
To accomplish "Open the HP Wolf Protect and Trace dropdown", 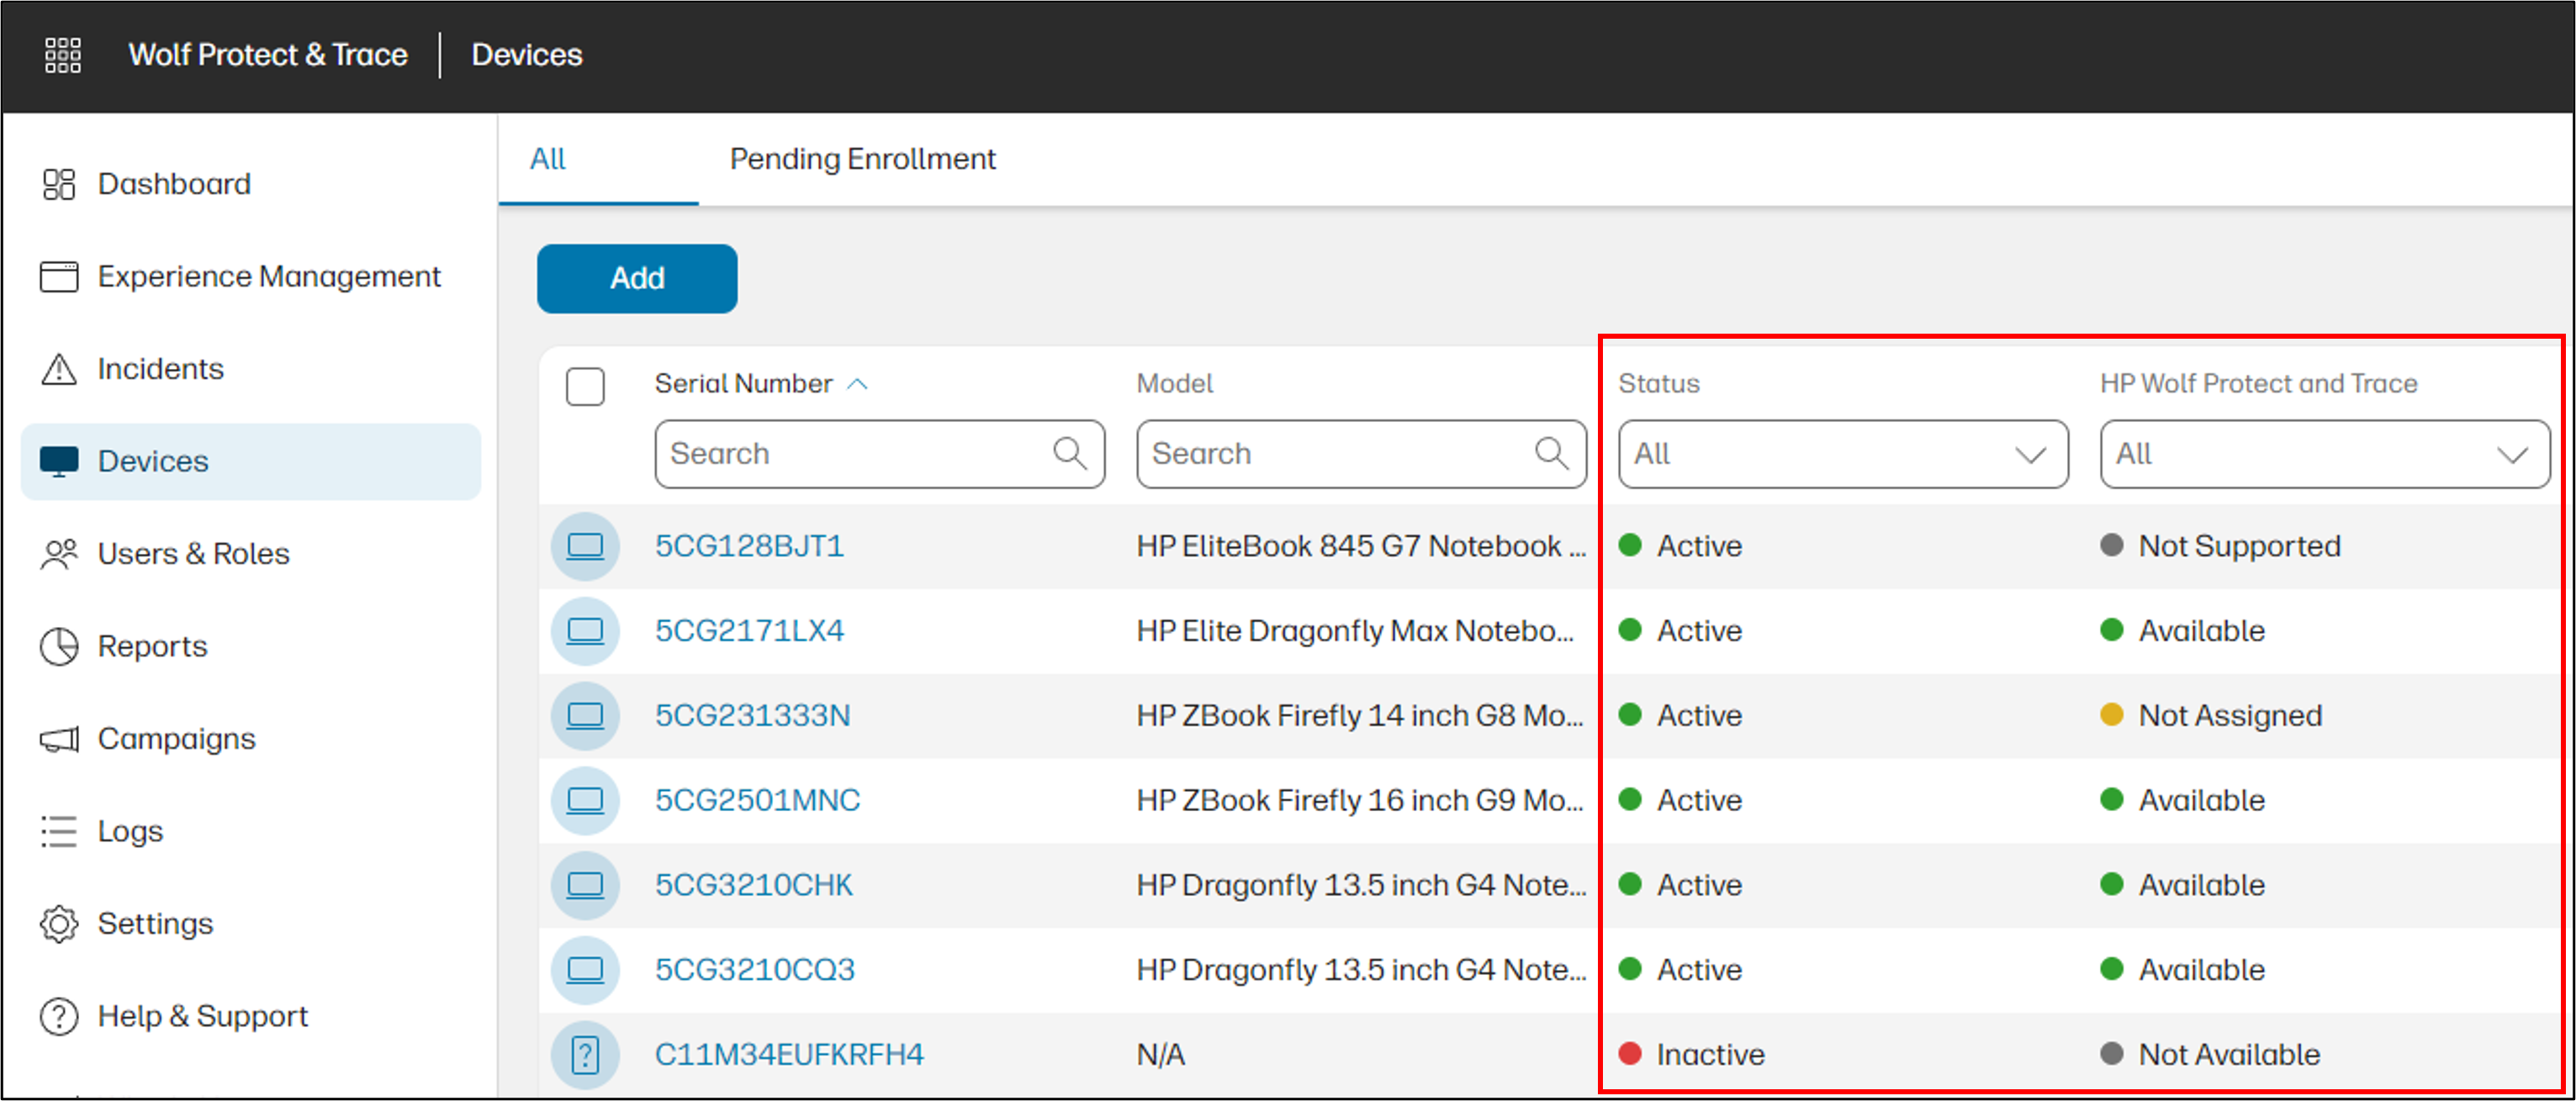I will click(2322, 455).
